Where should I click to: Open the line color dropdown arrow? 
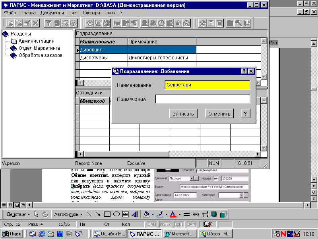click(166, 214)
